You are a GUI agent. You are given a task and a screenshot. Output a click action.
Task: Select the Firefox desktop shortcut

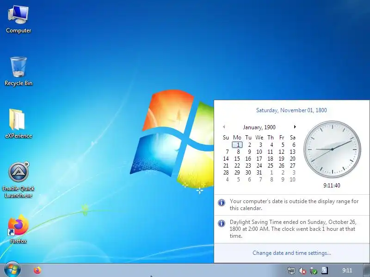coord(18,229)
